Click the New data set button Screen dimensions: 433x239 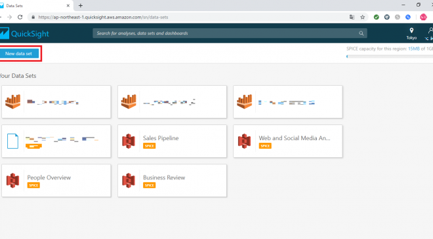[19, 54]
